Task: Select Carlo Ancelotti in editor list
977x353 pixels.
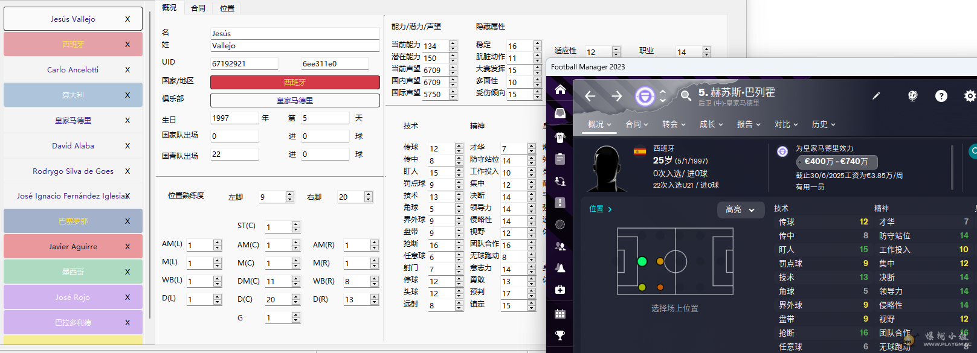Action: click(73, 69)
